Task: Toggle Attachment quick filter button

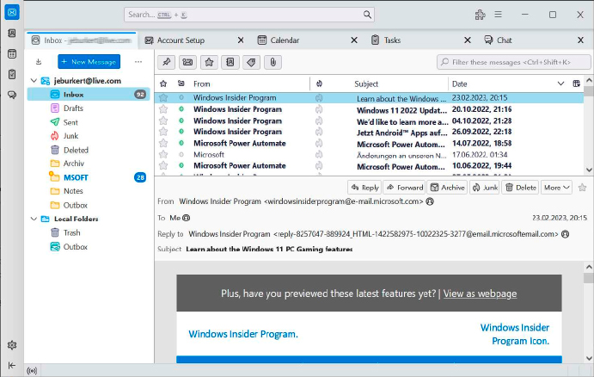Action: pos(273,62)
